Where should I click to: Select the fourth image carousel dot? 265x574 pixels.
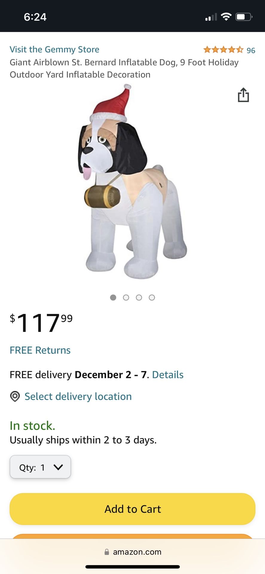152,297
